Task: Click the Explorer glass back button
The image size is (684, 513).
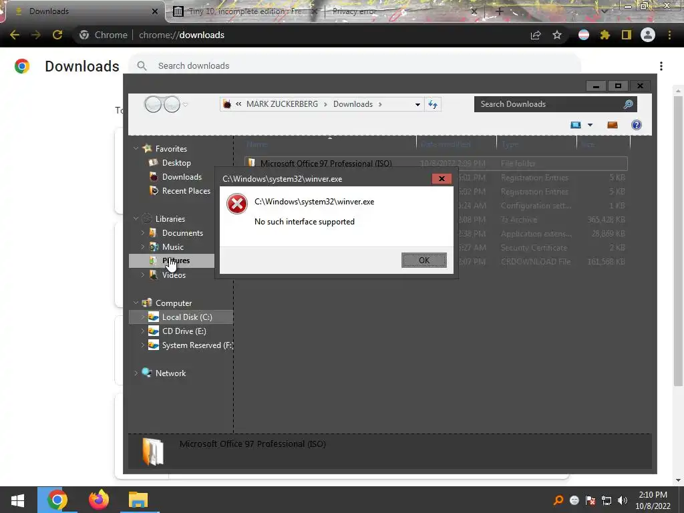Action: pyautogui.click(x=153, y=104)
